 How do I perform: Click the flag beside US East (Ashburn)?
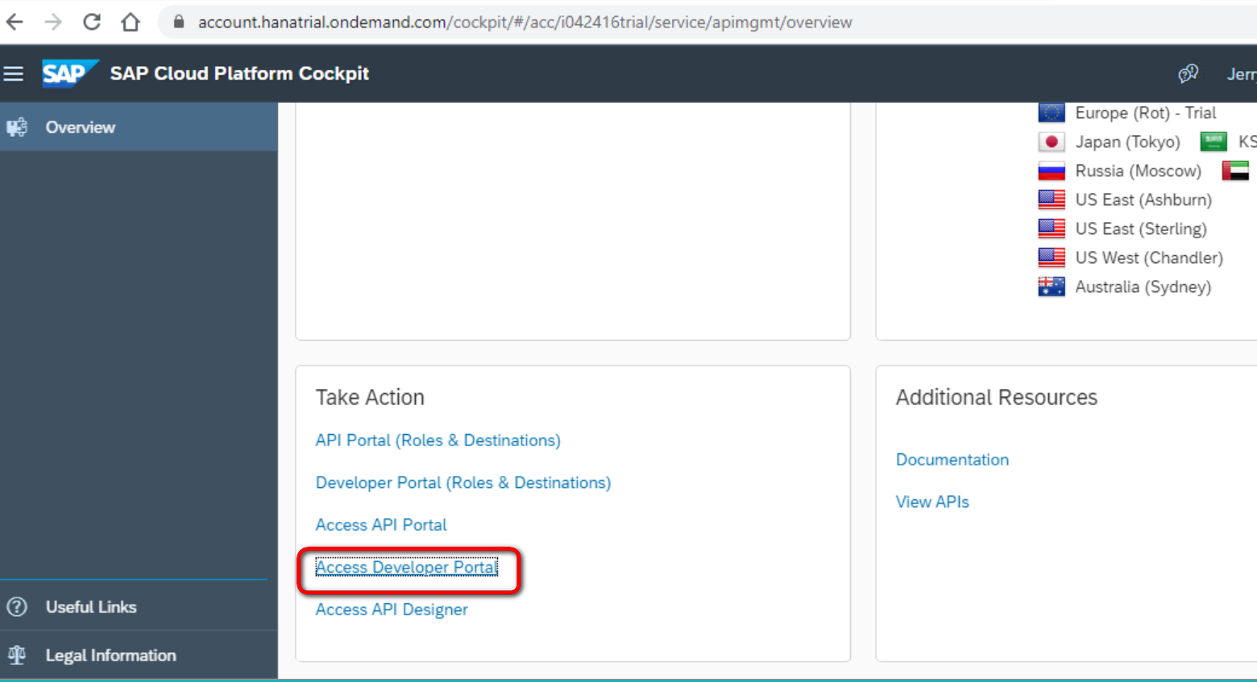point(1052,200)
